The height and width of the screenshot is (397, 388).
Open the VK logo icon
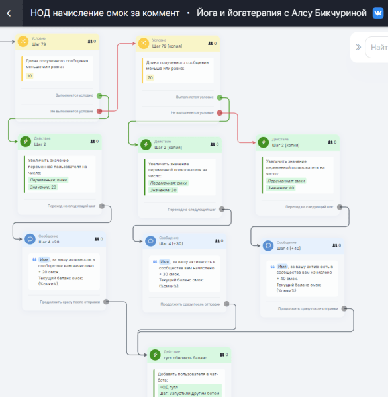(378, 13)
